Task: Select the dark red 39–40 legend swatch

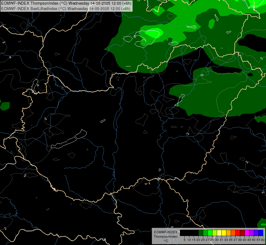Action: point(242,233)
